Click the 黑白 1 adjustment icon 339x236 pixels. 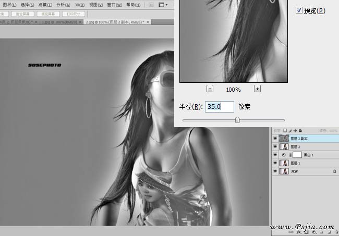click(x=284, y=155)
